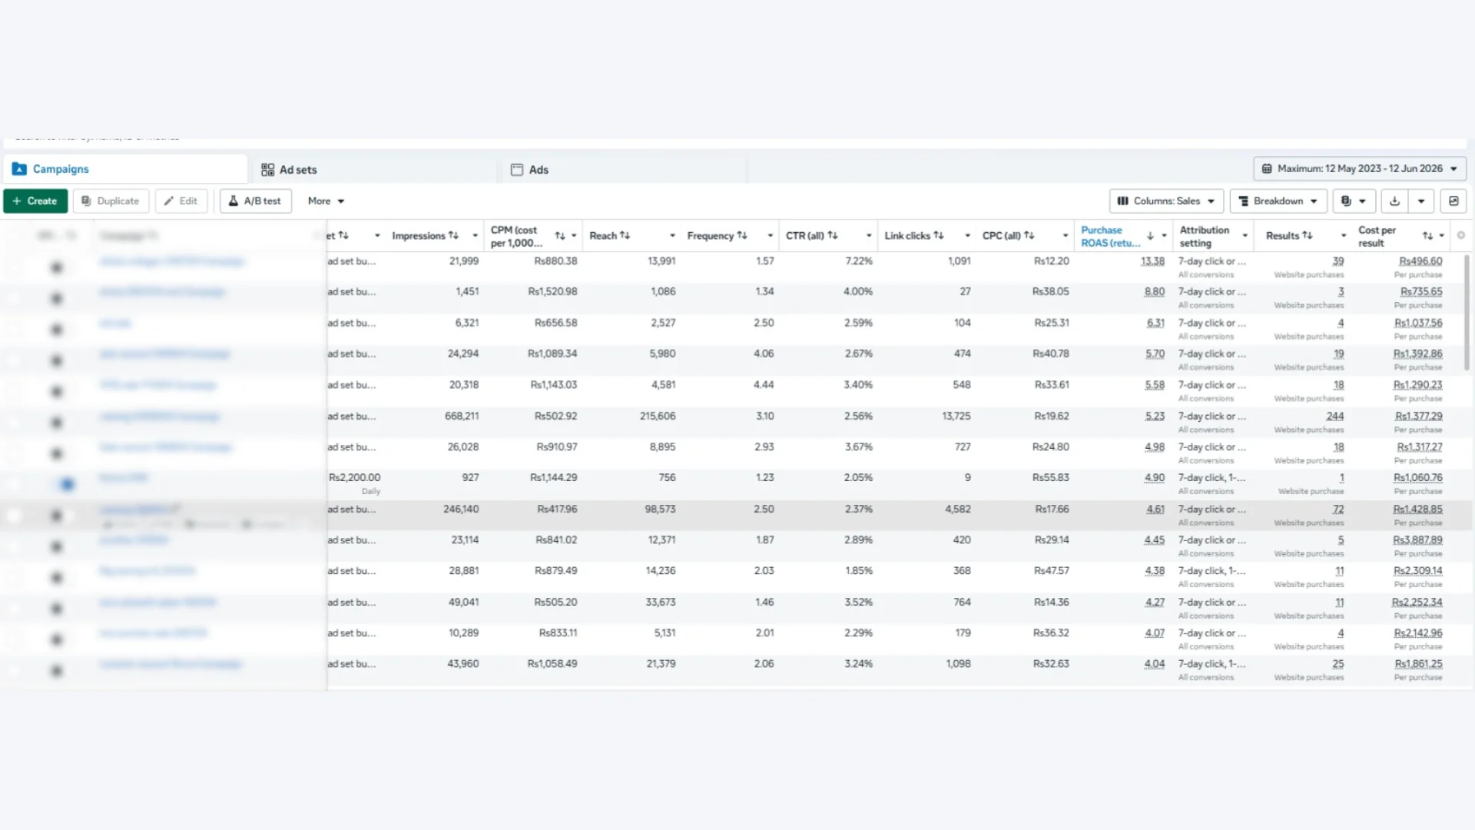Click the chart view icon button
Image resolution: width=1475 pixels, height=830 pixels.
coord(1453,201)
